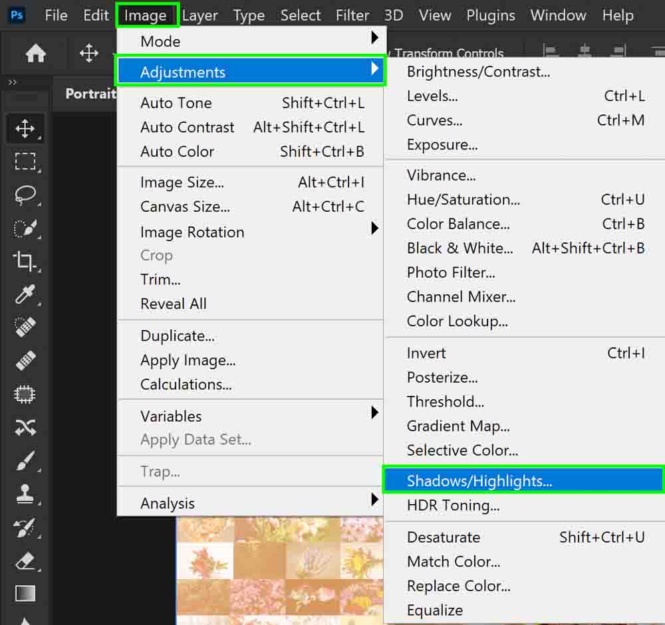Select the Lasso tool
Image resolution: width=665 pixels, height=625 pixels.
coord(25,195)
